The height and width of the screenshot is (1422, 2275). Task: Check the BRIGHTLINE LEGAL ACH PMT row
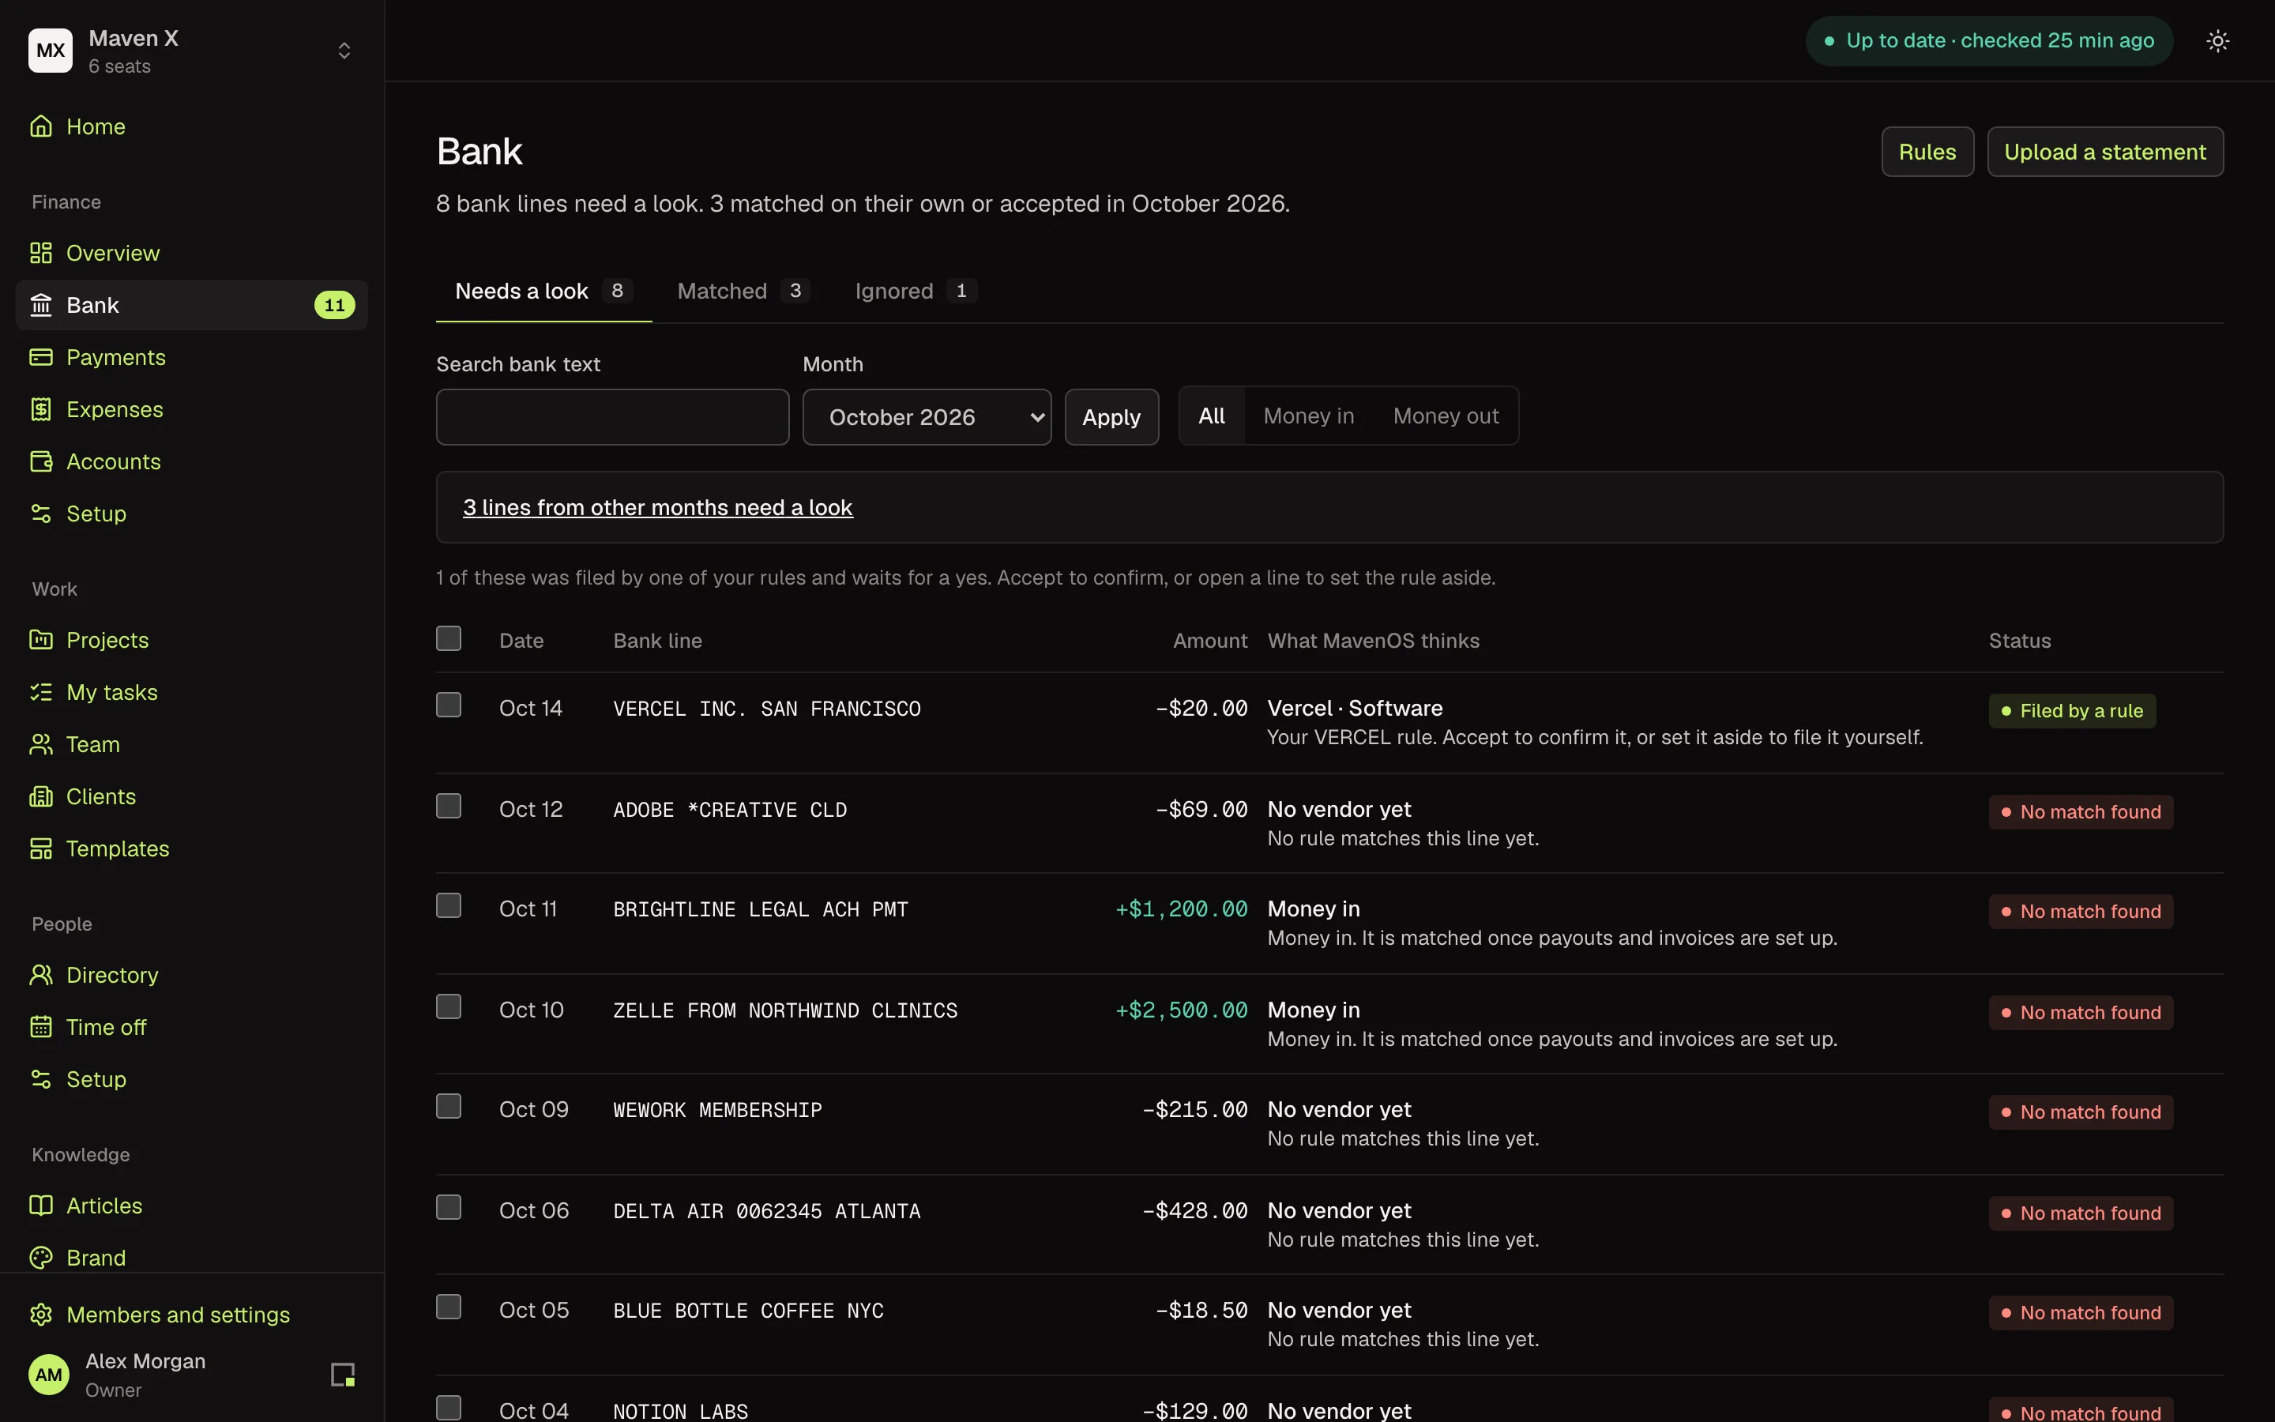coord(449,905)
